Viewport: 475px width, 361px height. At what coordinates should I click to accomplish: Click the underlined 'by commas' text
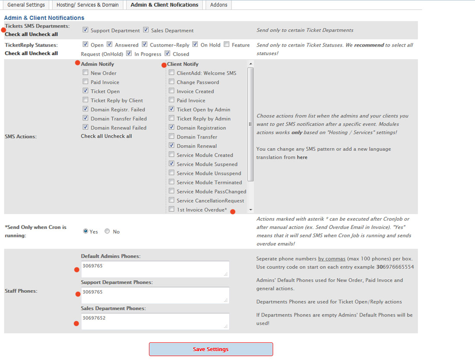[332, 259]
